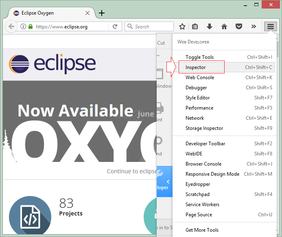Viewport: 282px width, 237px height.
Task: Open Inspector from Web Developer menu
Action: pyautogui.click(x=224, y=67)
